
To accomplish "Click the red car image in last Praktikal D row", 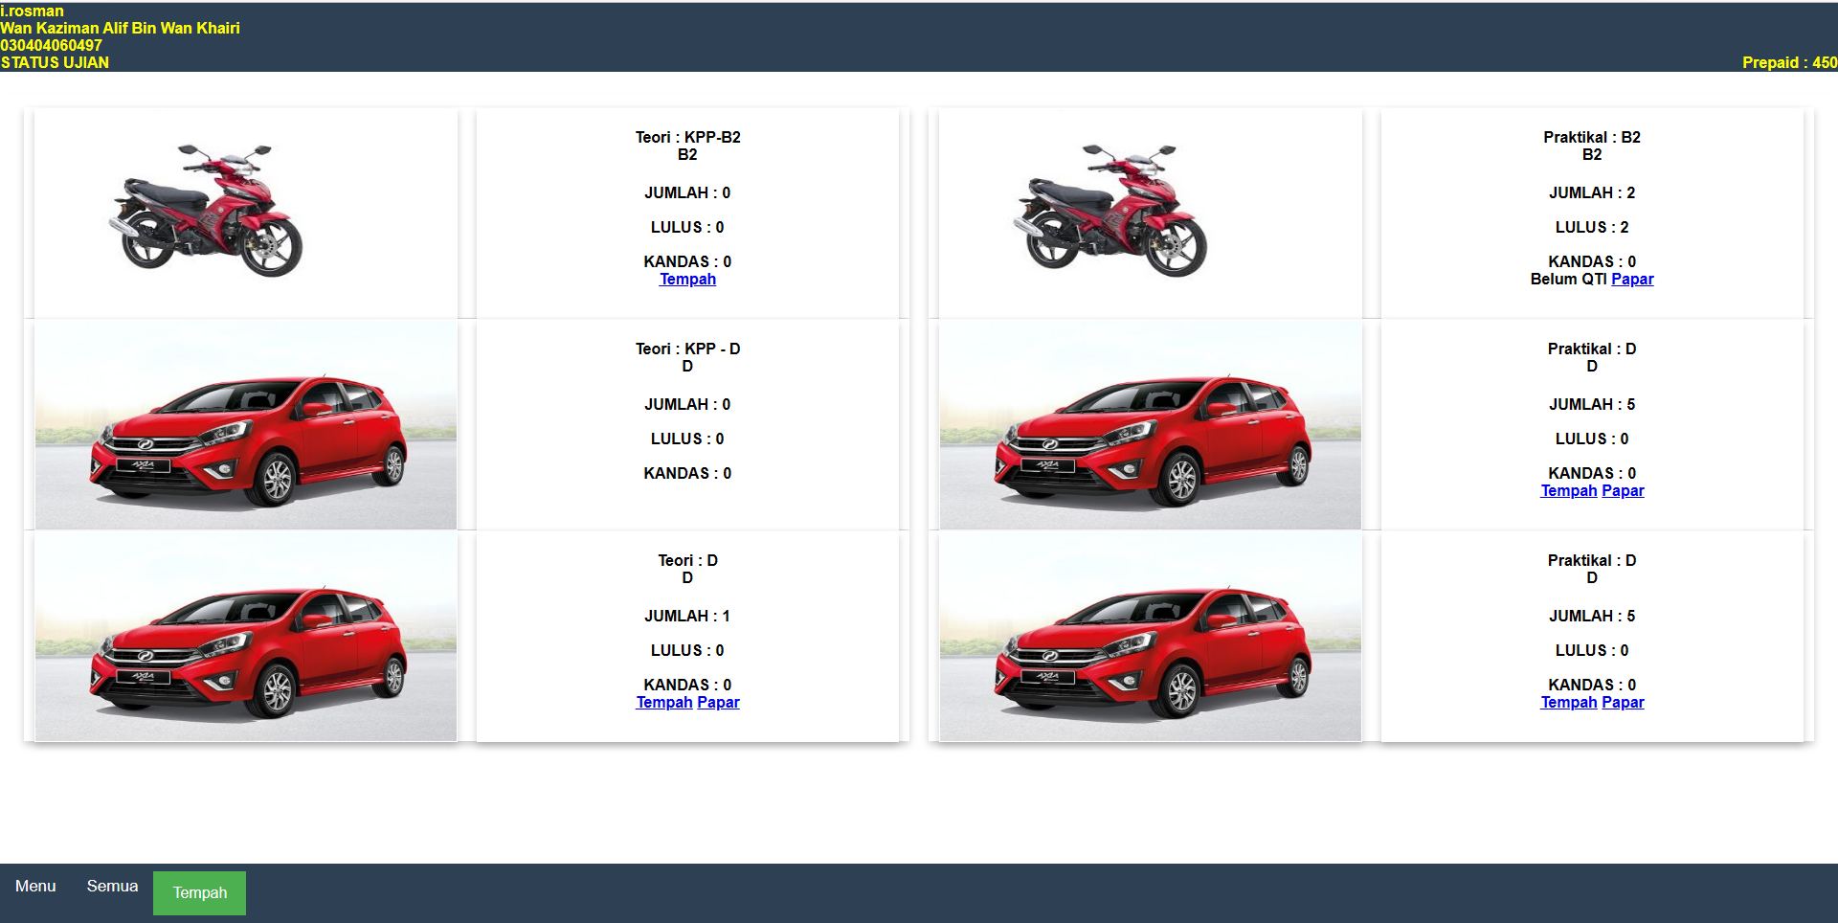I will coord(1150,637).
